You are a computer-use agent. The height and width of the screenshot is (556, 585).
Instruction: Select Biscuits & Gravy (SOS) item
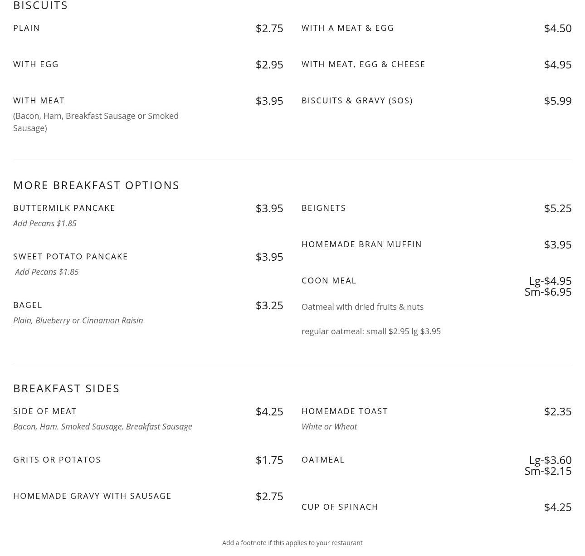tap(357, 101)
